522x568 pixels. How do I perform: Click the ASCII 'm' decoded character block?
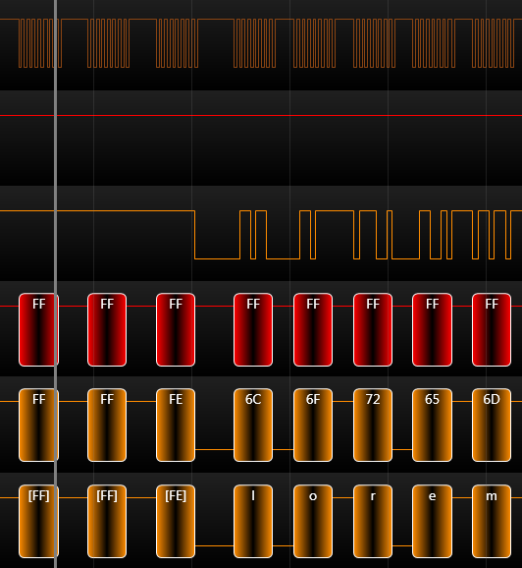coord(492,521)
